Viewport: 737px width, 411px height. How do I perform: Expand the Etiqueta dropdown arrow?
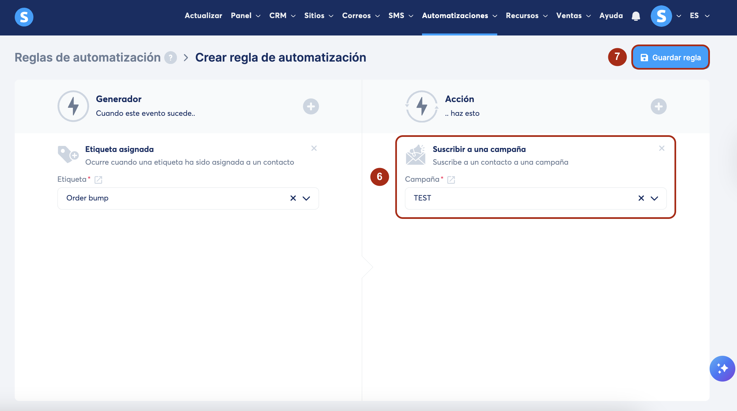pos(306,198)
